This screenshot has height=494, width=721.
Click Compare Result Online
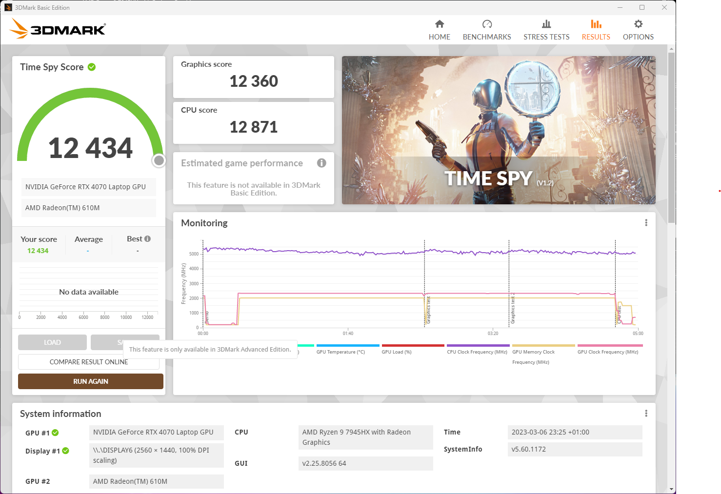click(89, 362)
